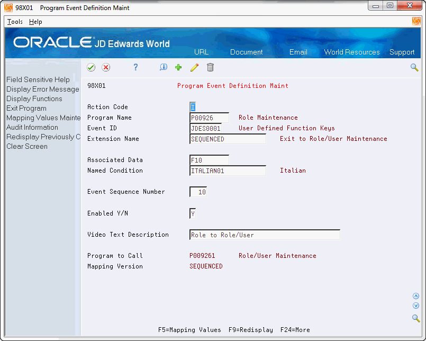Open help with the question mark icon
The width and height of the screenshot is (426, 341).
(x=135, y=67)
